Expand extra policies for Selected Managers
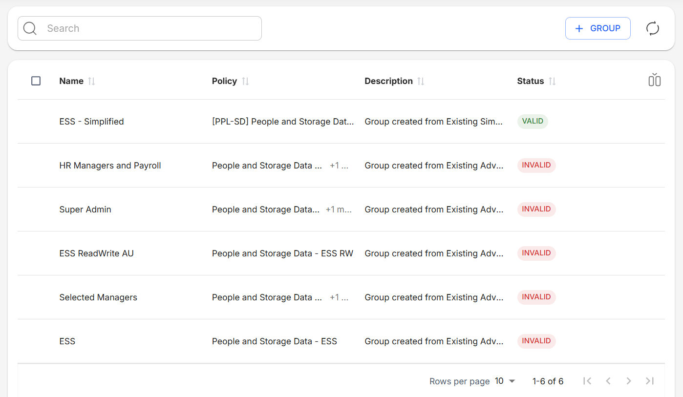Image resolution: width=683 pixels, height=397 pixels. (x=339, y=297)
